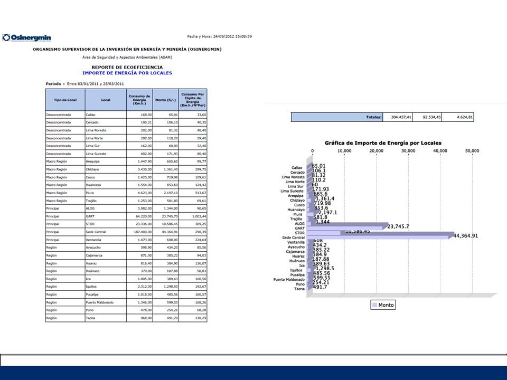The width and height of the screenshot is (507, 380).
Task: Select the 'Consumo de Energía (Kw.h.)' column header
Action: coord(139,100)
